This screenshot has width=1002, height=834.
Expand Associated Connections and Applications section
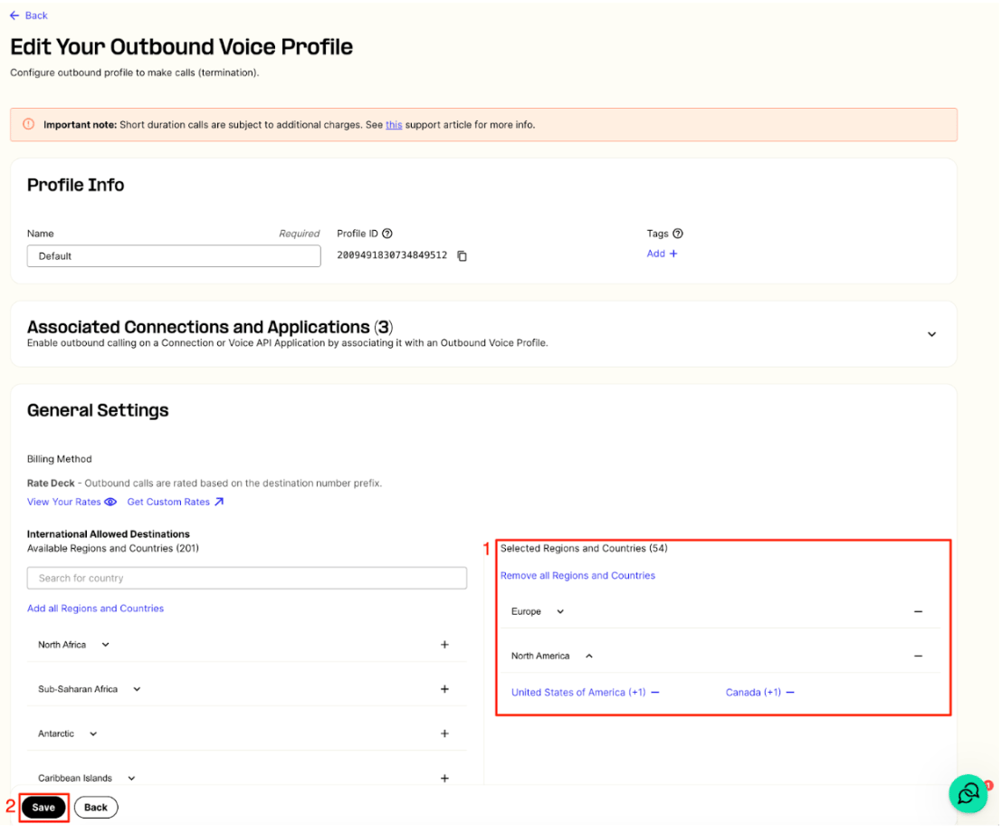pyautogui.click(x=931, y=335)
